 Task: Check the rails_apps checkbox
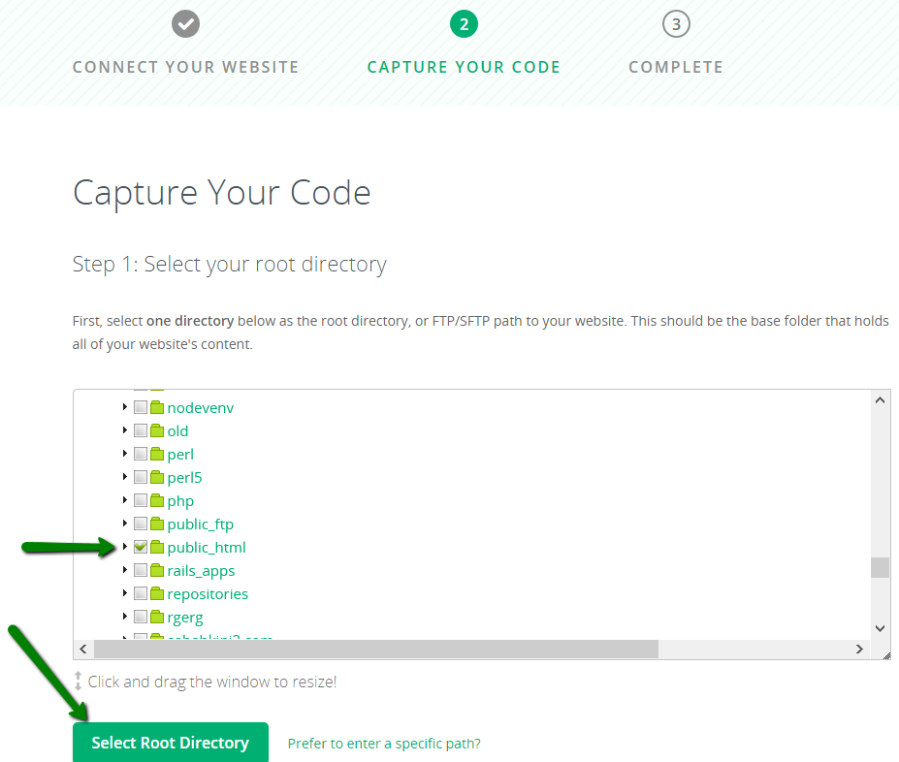pos(141,570)
